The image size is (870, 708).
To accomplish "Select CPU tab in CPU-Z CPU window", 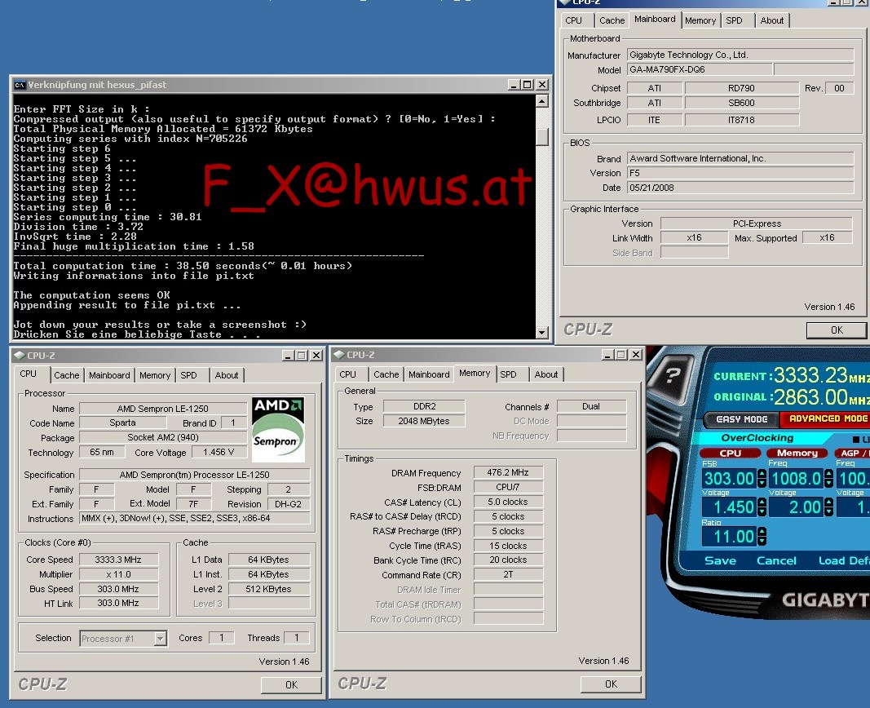I will (x=29, y=374).
